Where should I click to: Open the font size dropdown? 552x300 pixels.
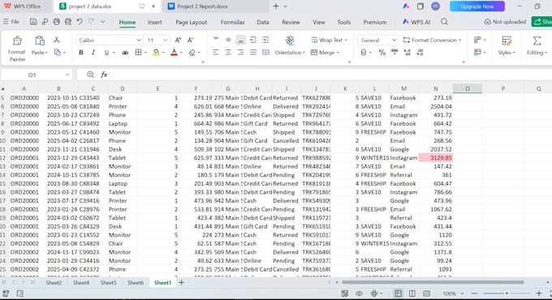(165, 40)
